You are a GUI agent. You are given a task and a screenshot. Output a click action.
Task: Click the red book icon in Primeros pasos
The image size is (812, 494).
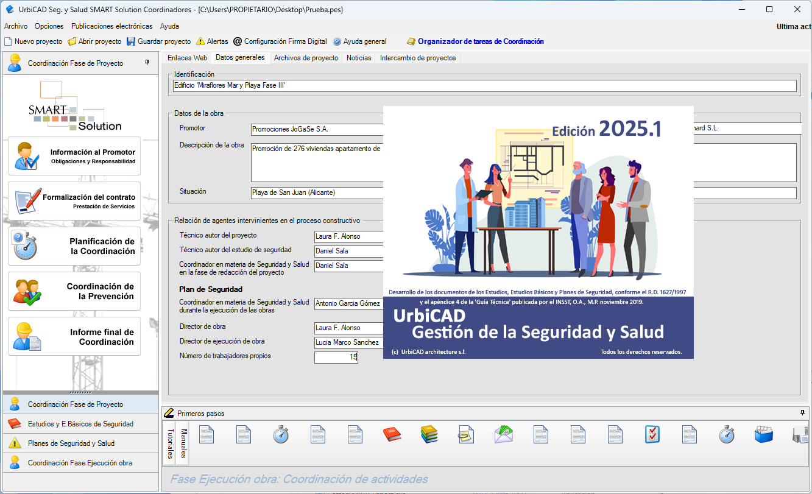[x=392, y=434]
